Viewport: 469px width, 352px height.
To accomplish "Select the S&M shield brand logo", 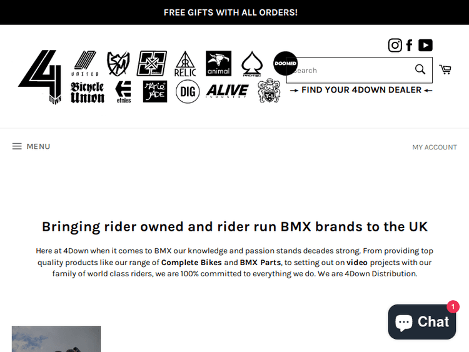I will (x=118, y=63).
